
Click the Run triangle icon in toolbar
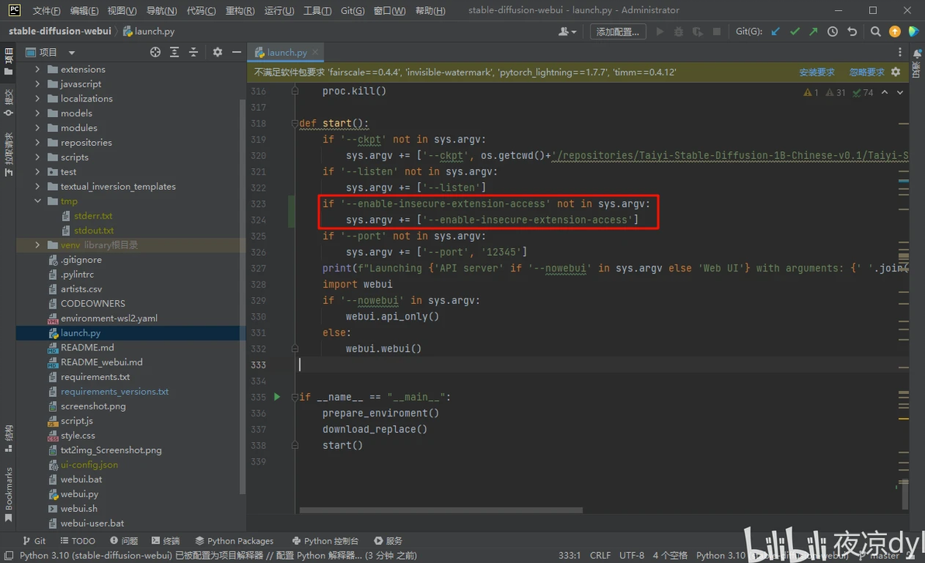click(x=660, y=32)
